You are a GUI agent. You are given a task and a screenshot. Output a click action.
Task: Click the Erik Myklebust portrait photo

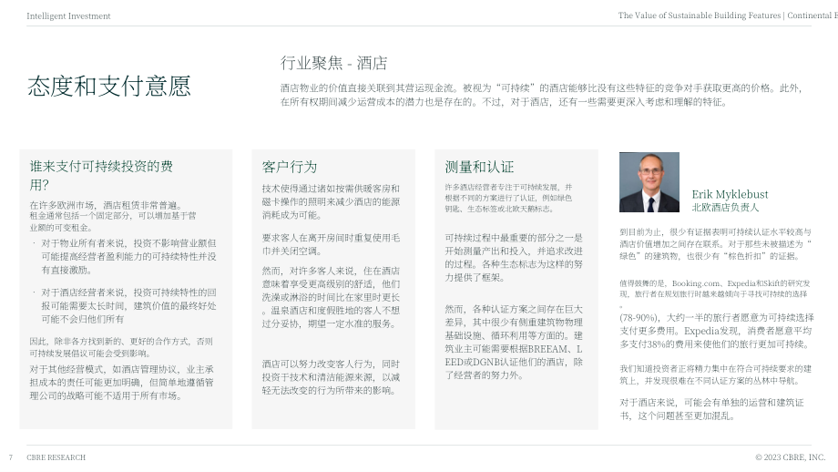(x=649, y=182)
